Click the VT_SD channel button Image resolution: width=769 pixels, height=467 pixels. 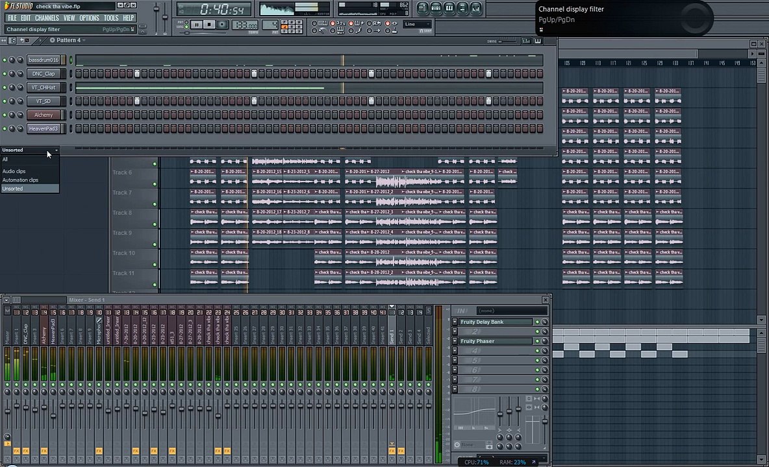[44, 101]
